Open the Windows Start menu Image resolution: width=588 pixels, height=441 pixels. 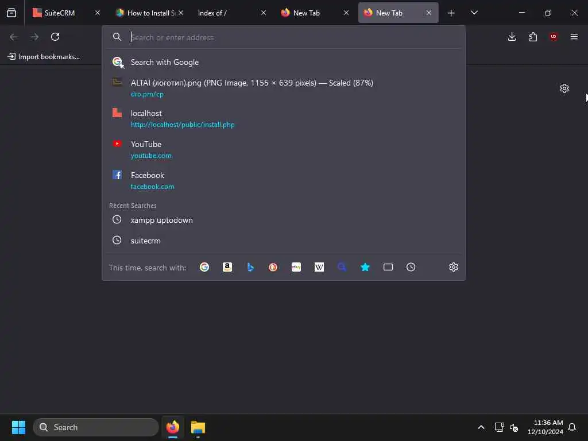18,427
